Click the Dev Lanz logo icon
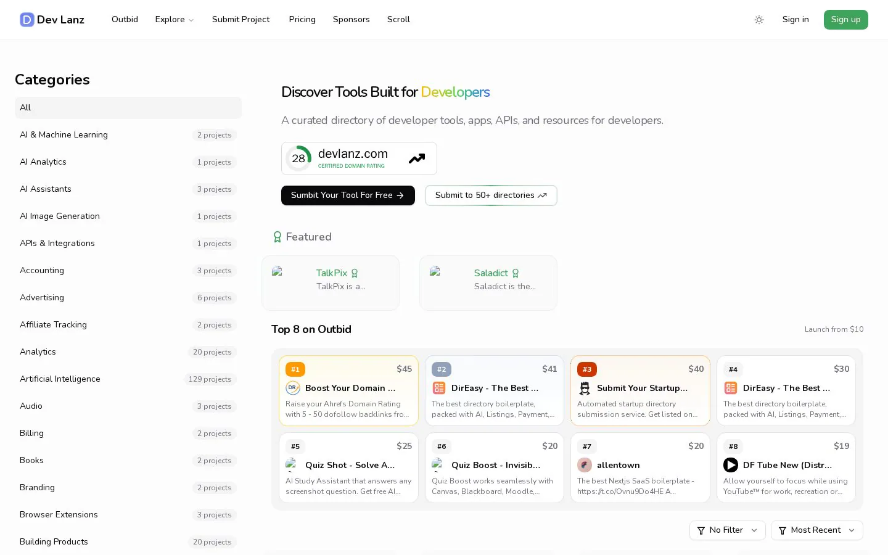 tap(27, 20)
